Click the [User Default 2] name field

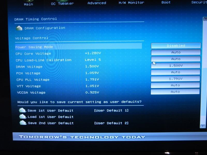[x=111, y=123]
